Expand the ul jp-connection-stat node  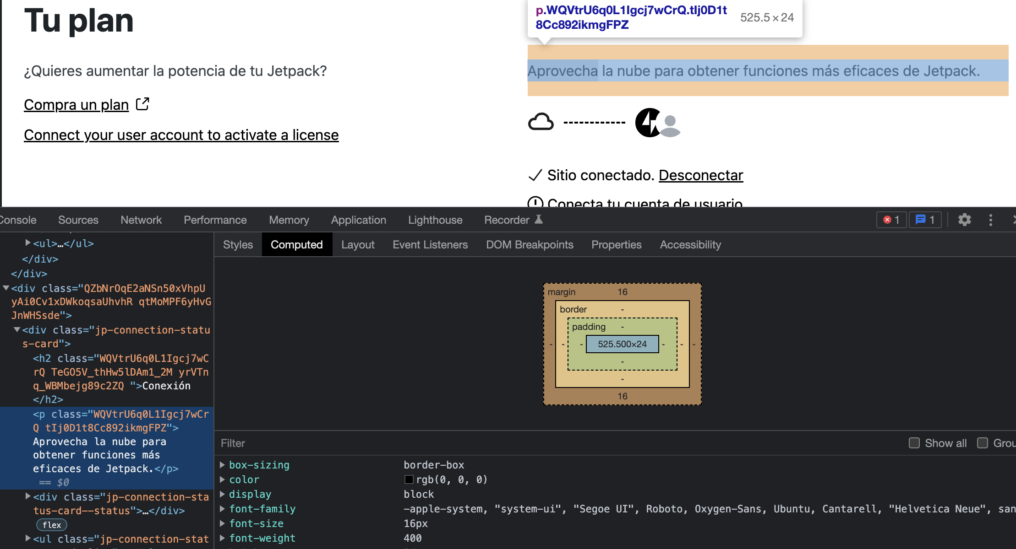pyautogui.click(x=28, y=538)
